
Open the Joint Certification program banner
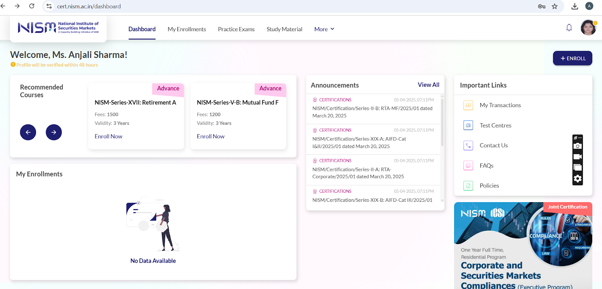point(523,246)
